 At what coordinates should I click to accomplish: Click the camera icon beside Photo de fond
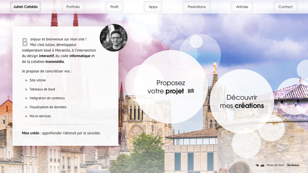click(263, 165)
